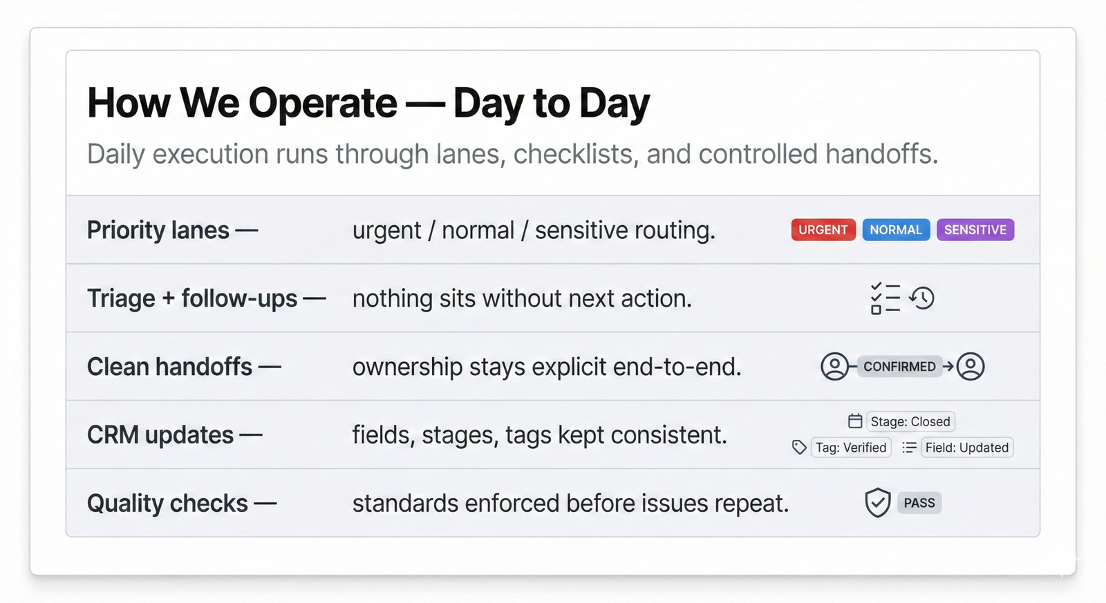1106x603 pixels.
Task: Click the Priority lanes row label
Action: coord(158,230)
